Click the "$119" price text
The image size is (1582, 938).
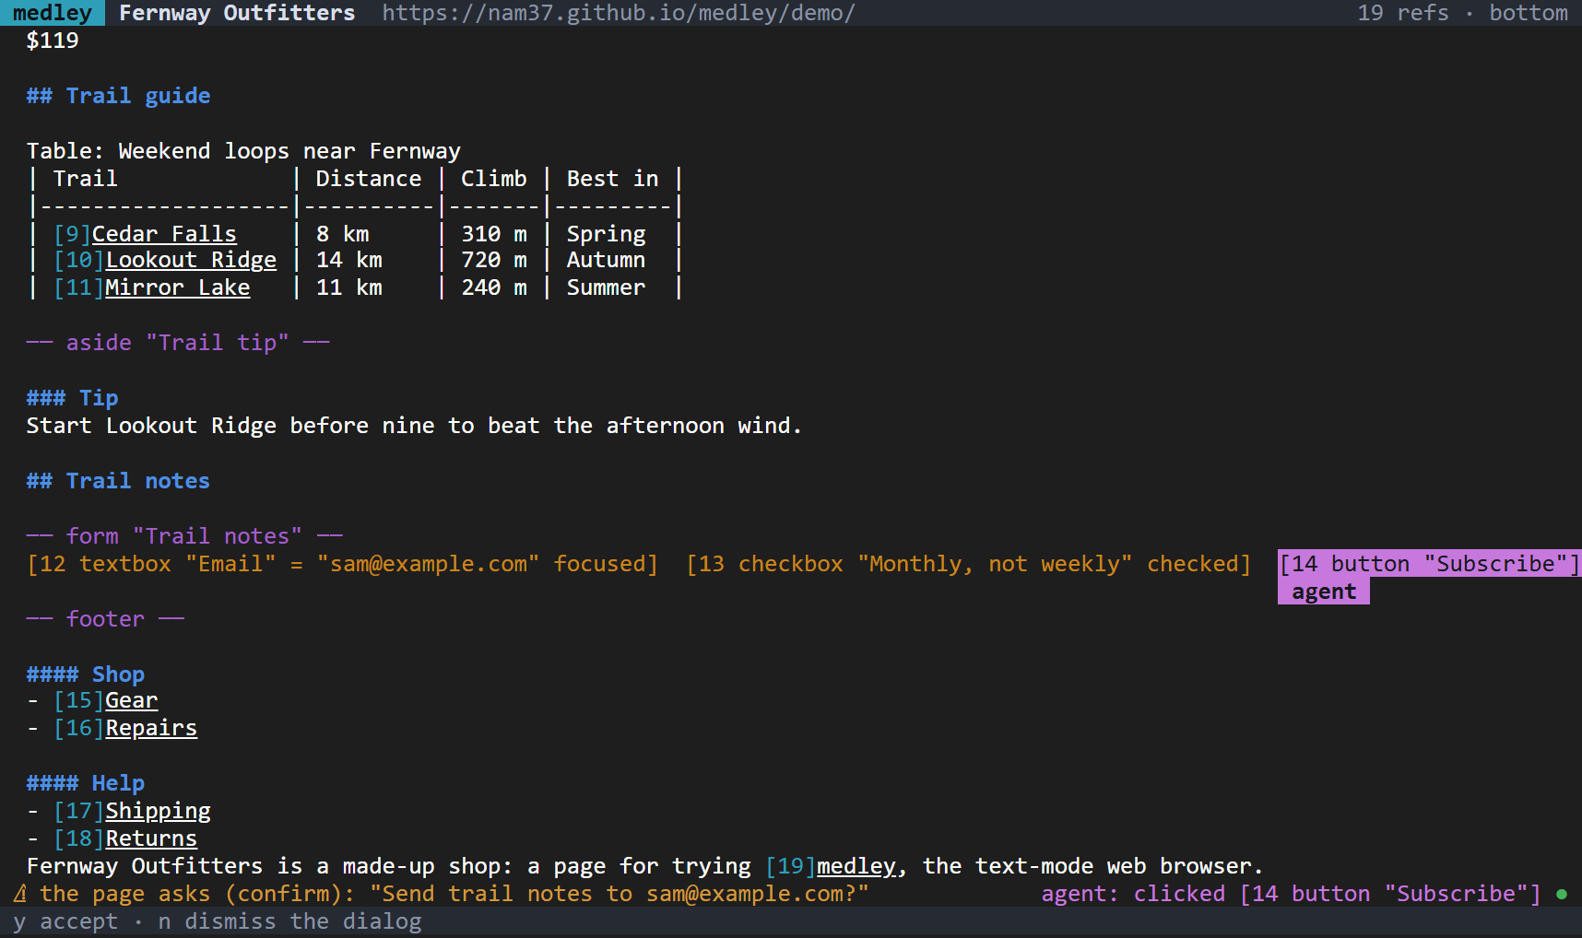(53, 41)
